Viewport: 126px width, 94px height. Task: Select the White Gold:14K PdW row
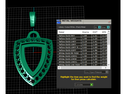(82, 65)
